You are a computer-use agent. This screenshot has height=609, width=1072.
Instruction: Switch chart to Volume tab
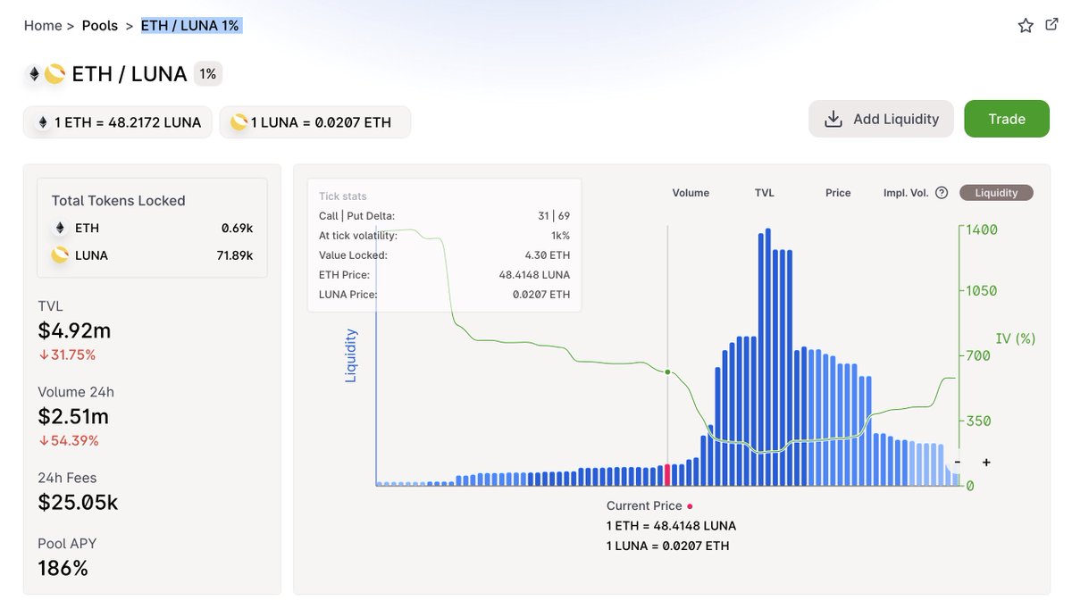(x=691, y=193)
